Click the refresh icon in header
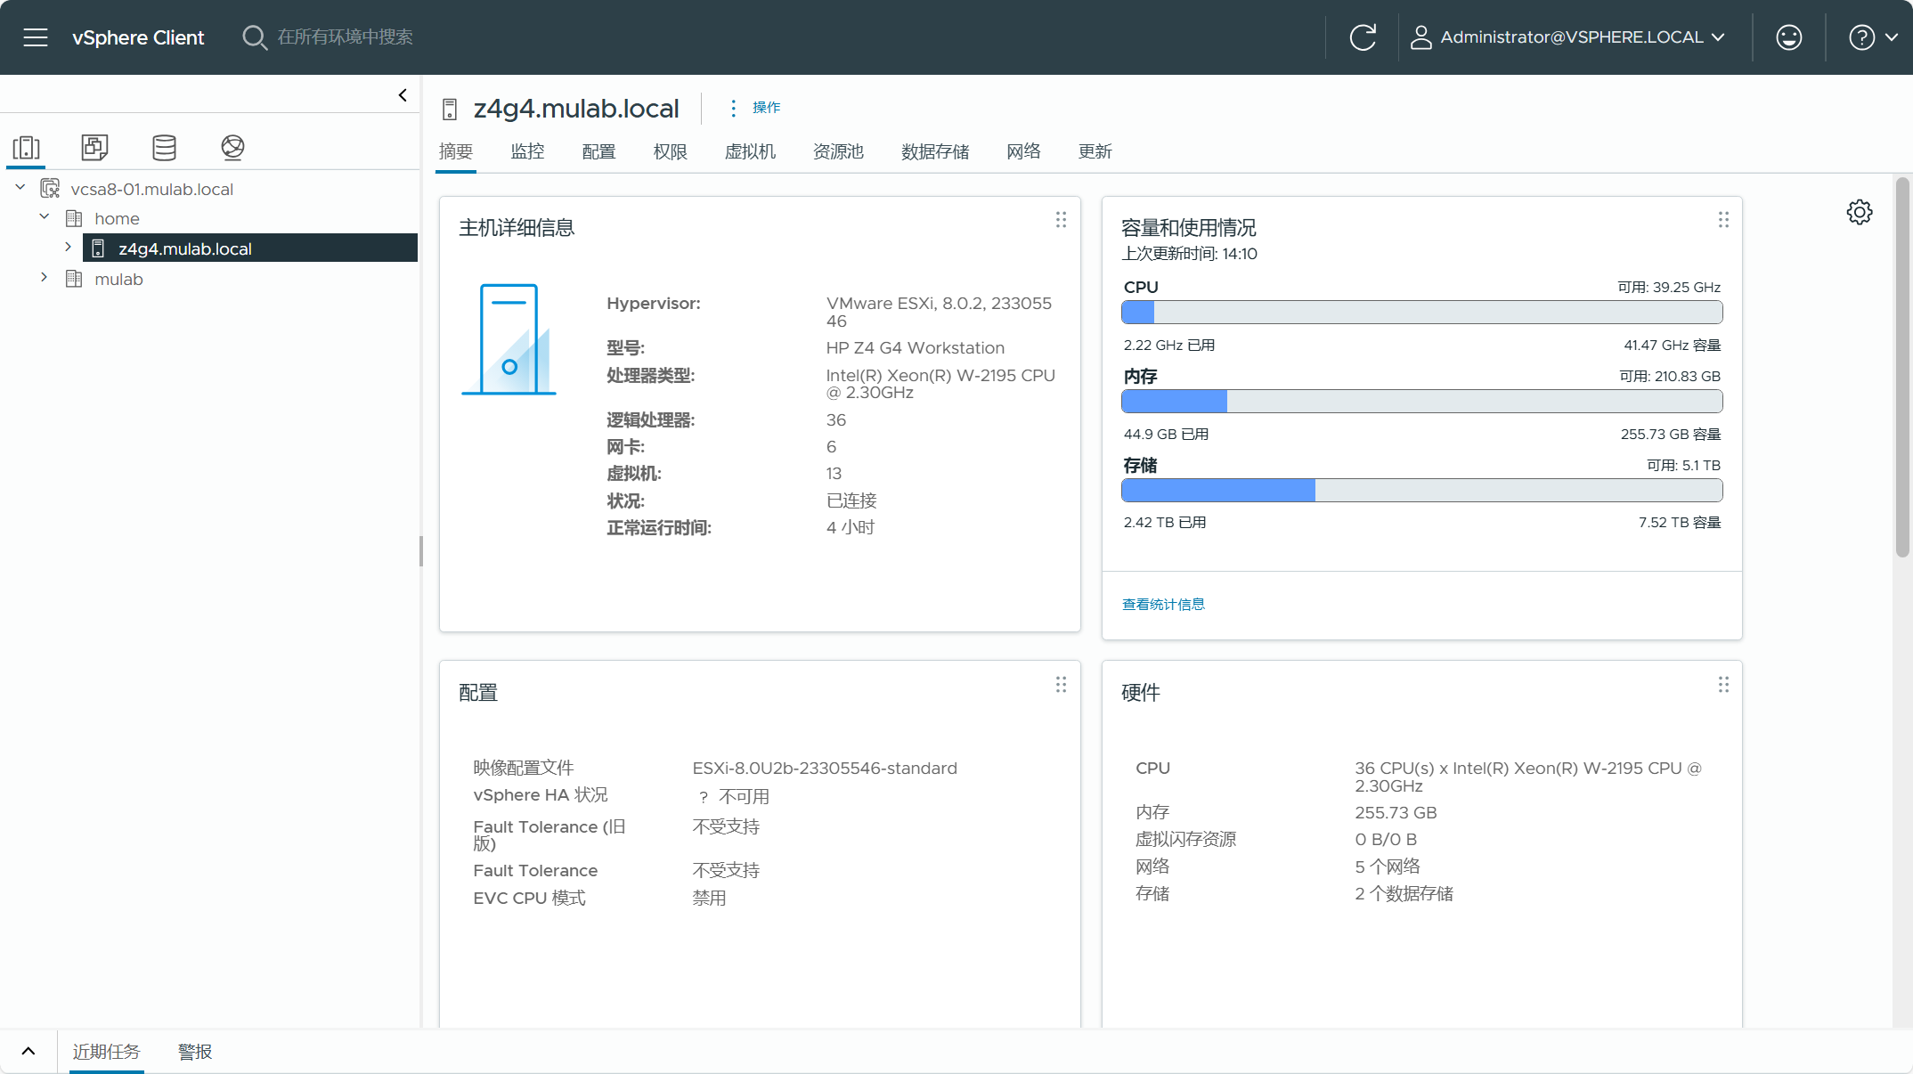Image resolution: width=1913 pixels, height=1074 pixels. coord(1363,37)
